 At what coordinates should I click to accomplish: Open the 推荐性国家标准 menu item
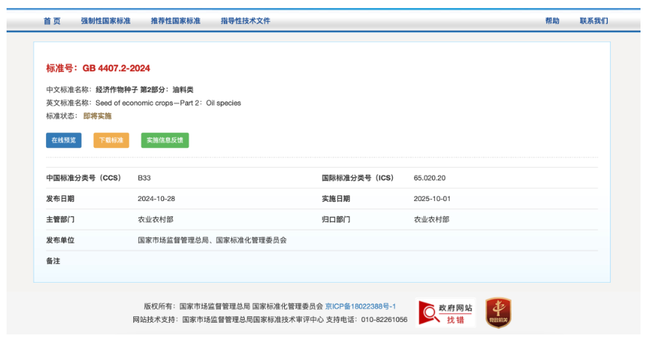pos(176,21)
